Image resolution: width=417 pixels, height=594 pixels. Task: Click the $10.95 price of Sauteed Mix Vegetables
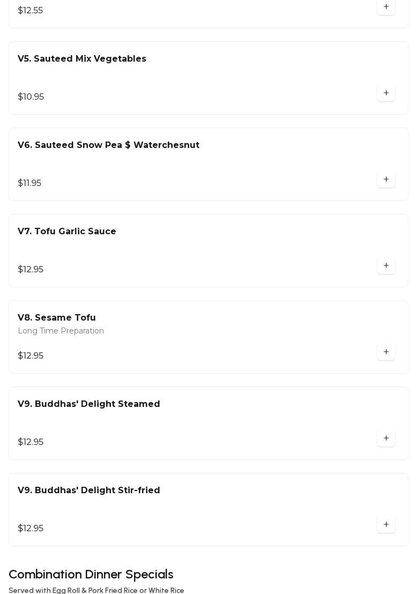point(31,97)
